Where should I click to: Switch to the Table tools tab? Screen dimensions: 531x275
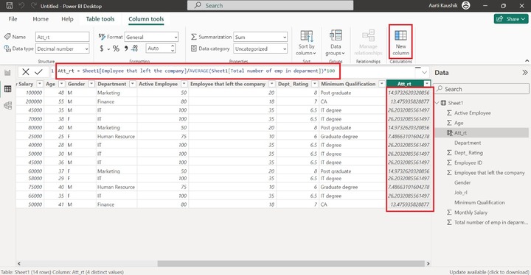point(100,19)
